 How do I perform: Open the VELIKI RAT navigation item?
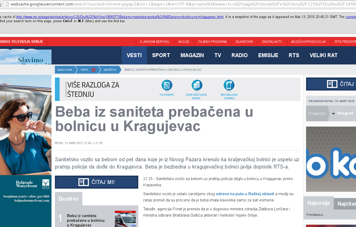tap(324, 55)
